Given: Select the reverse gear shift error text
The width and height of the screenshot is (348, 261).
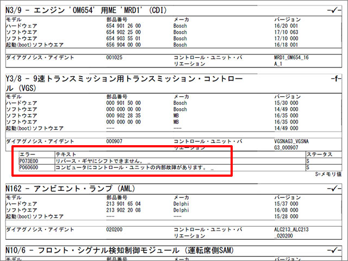Looking at the screenshot, I should [99, 161].
